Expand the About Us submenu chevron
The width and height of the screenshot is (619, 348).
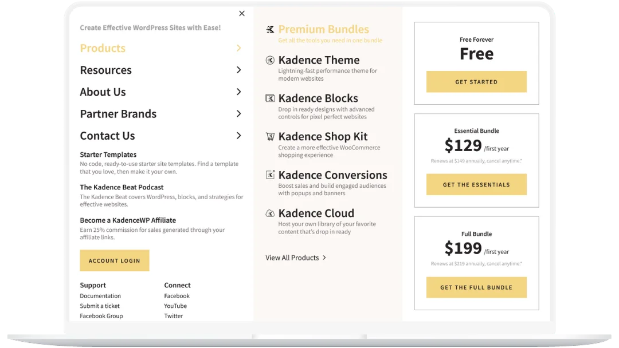click(x=239, y=92)
